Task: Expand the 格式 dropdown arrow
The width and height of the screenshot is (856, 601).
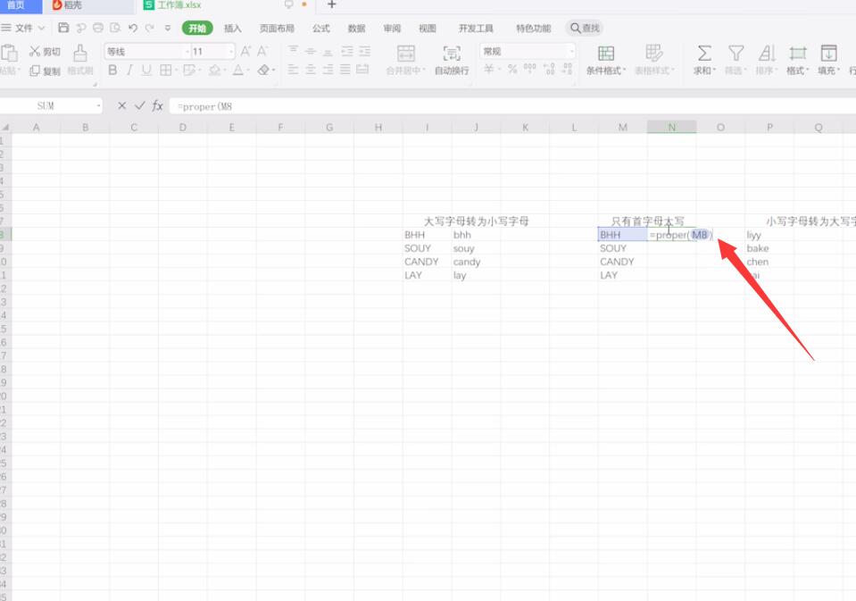Action: point(807,71)
